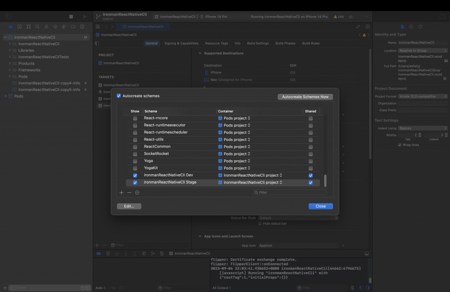The width and height of the screenshot is (450, 292).
Task: Click the iPhone 14 Pro destination
Action: pos(214,17)
